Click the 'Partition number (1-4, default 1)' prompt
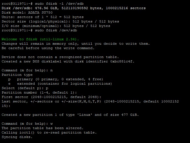The height and width of the screenshot is (143, 190). tap(39, 92)
